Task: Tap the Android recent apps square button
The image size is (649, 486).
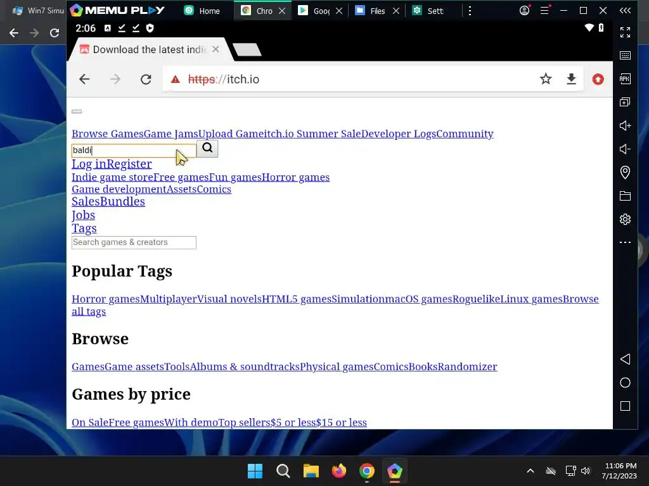Action: pyautogui.click(x=625, y=406)
